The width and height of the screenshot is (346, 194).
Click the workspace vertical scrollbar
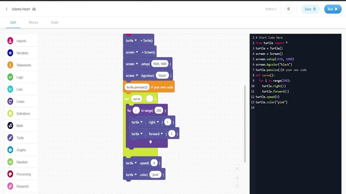pyautogui.click(x=245, y=124)
